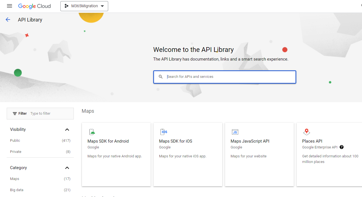Click the Private count (8)
This screenshot has height=197, width=362.
pyautogui.click(x=68, y=152)
